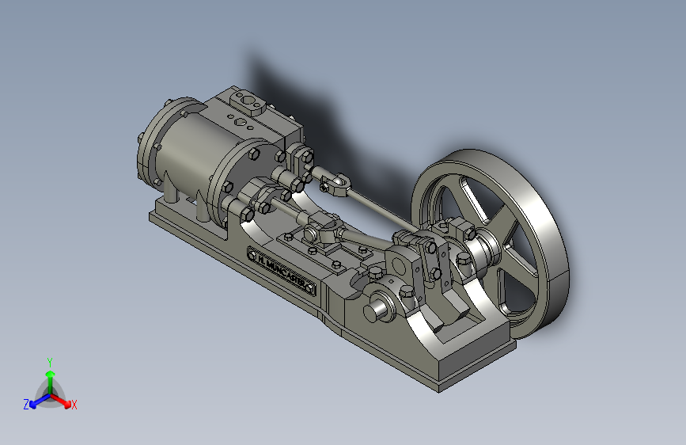Select the long thin valve rod

384,211
